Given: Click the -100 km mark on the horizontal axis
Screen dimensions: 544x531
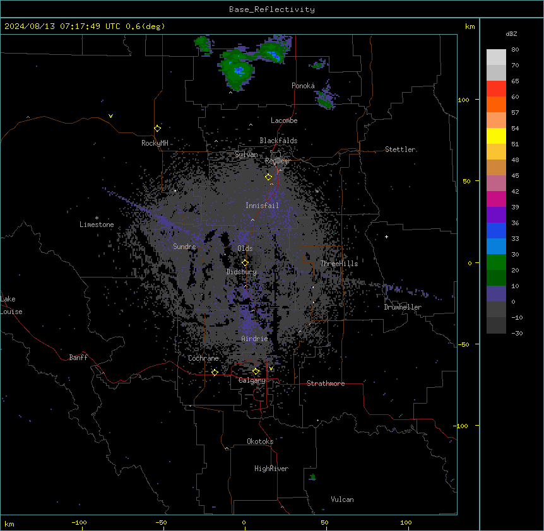Looking at the screenshot, I should (x=79, y=522).
